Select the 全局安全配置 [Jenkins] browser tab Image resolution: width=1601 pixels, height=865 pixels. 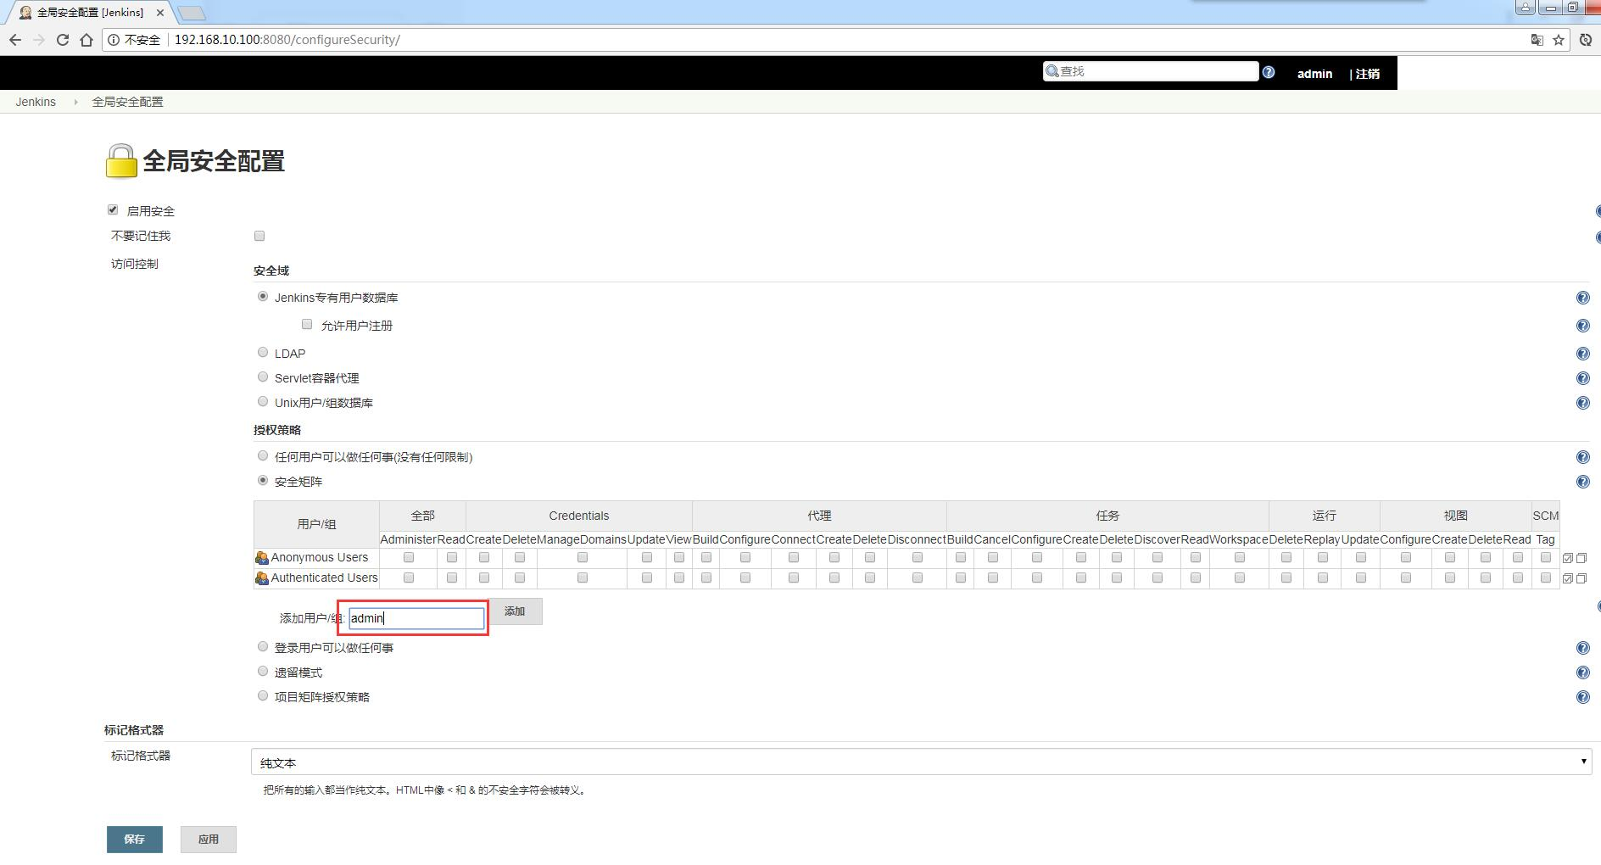pos(90,13)
